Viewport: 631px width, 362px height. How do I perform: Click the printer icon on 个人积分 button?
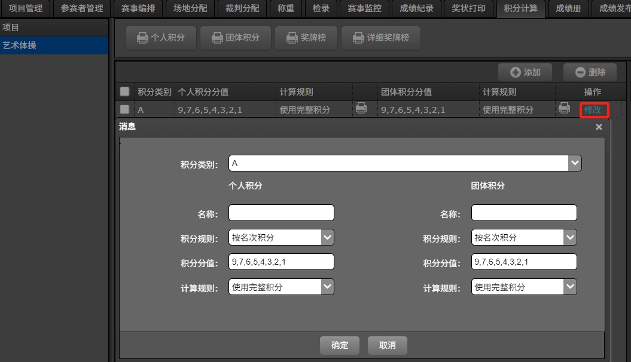[x=142, y=38]
